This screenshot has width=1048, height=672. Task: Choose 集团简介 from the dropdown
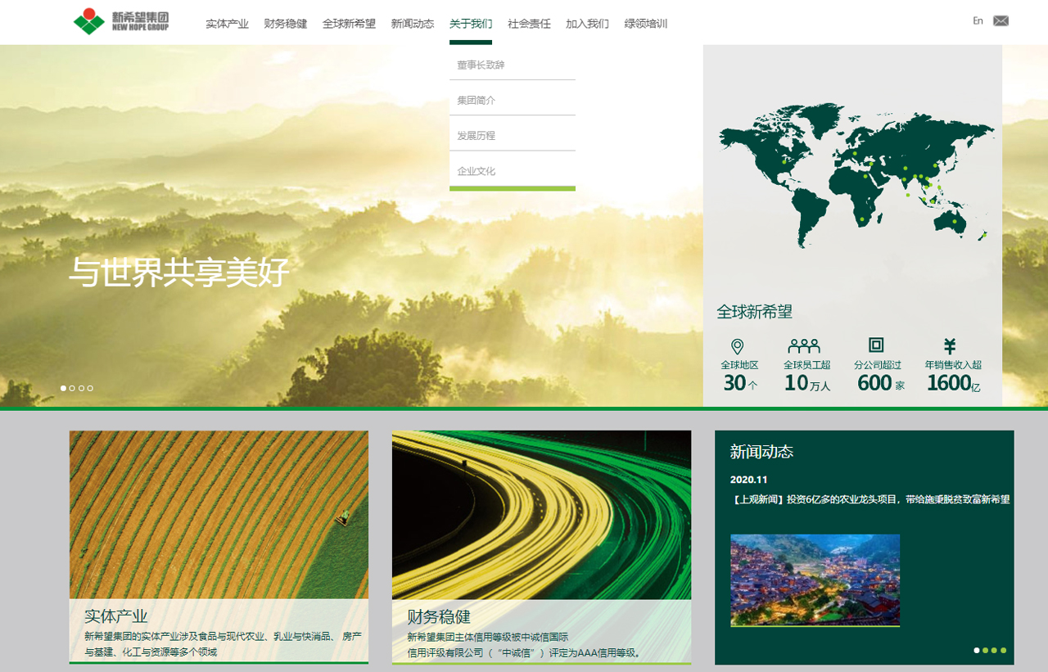(x=477, y=100)
